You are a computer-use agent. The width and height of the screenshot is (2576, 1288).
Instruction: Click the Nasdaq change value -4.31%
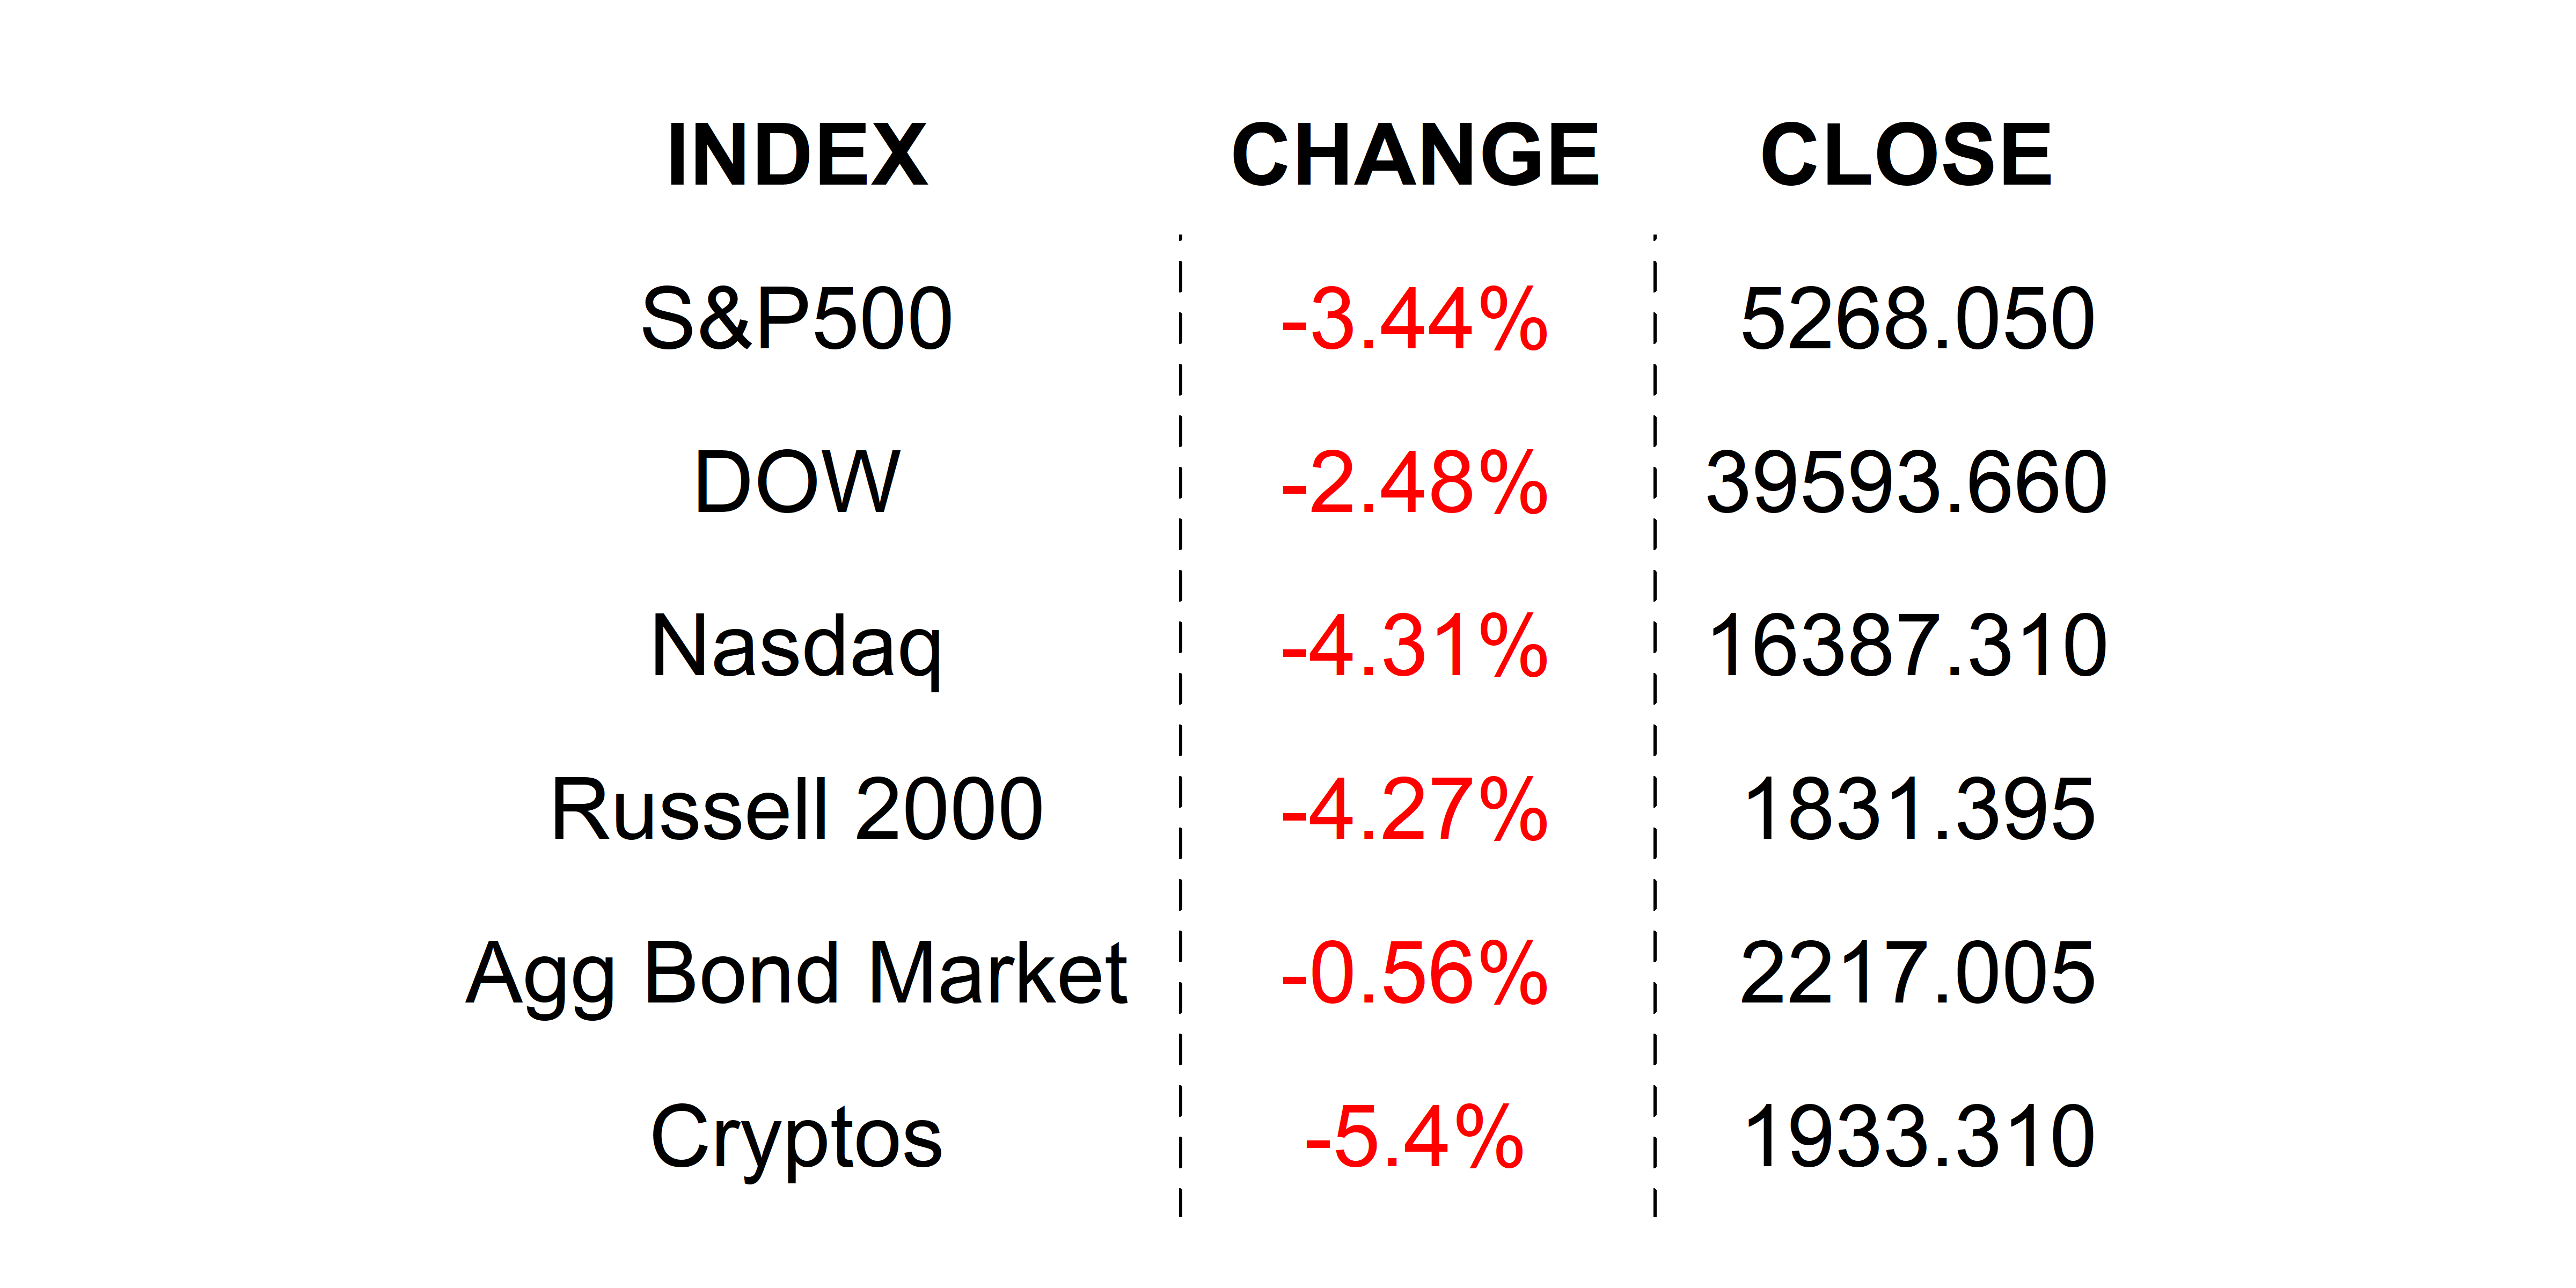tap(1415, 646)
